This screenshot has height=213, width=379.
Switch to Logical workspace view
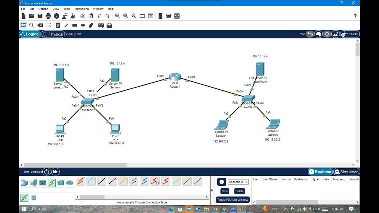pos(30,34)
